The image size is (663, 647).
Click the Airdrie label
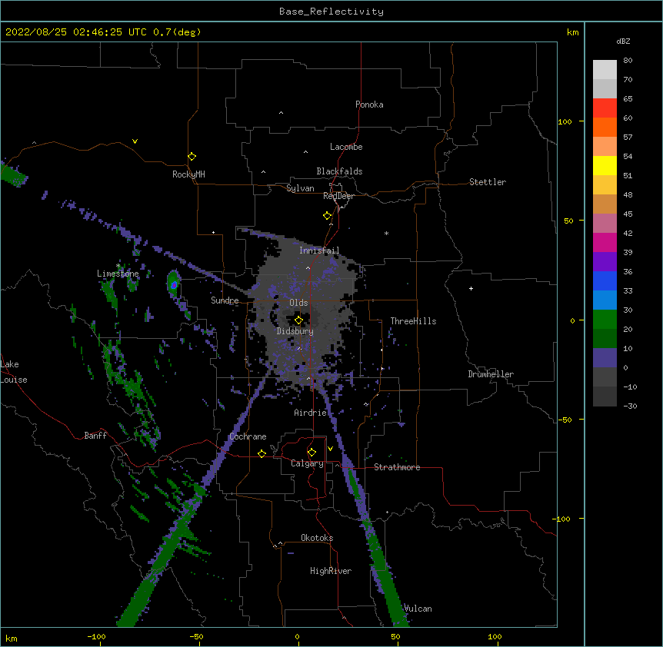[311, 413]
